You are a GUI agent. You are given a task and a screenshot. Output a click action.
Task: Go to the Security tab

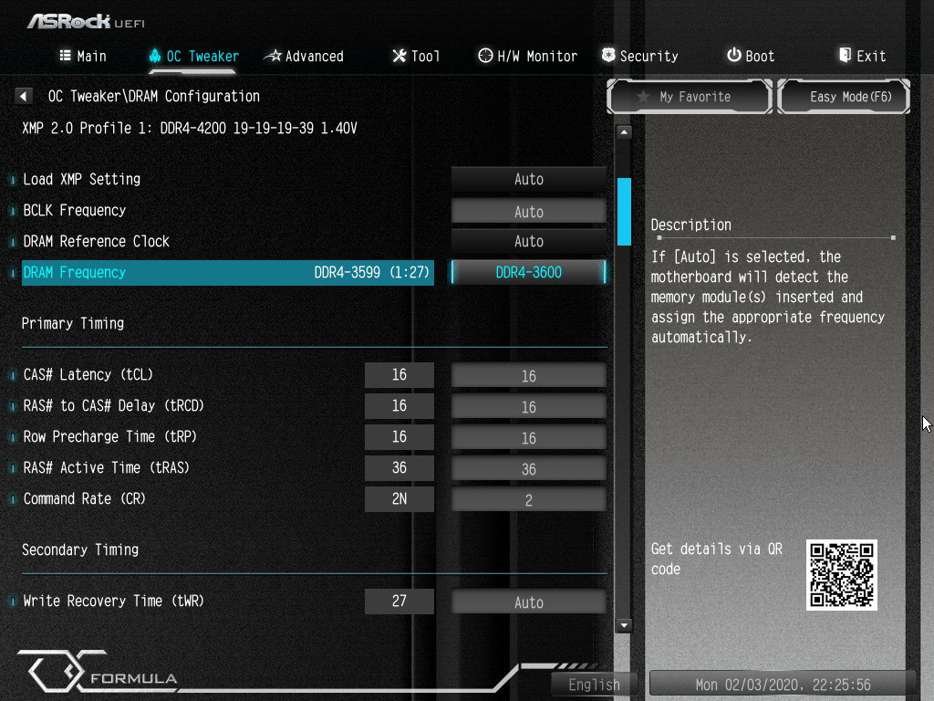[x=639, y=56]
